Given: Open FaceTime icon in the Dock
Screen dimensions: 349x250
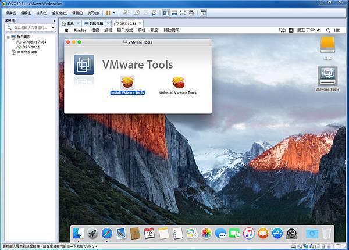Looking at the screenshot, I should pyautogui.click(x=234, y=234).
